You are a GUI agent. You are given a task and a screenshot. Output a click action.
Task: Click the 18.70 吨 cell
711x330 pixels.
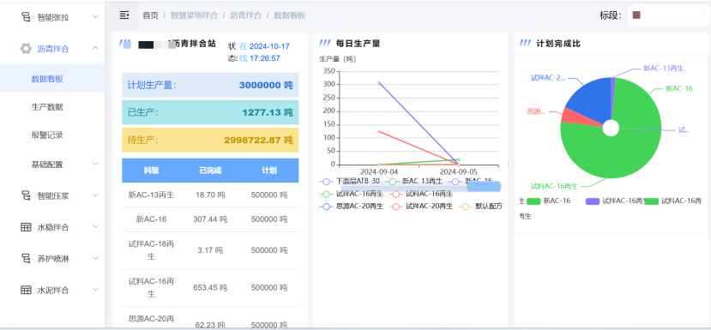(210, 195)
